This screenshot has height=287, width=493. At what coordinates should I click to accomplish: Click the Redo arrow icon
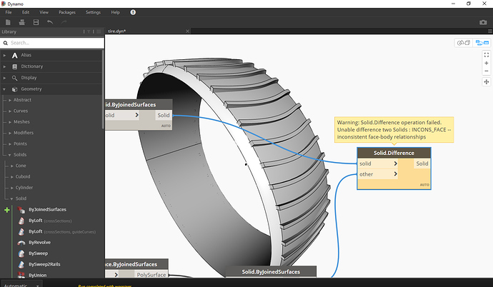click(x=64, y=22)
